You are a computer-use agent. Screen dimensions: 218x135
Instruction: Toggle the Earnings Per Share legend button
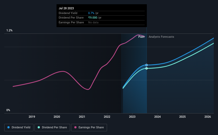click(89, 128)
